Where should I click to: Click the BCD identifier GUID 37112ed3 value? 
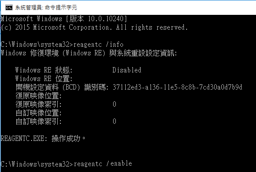click(x=177, y=87)
